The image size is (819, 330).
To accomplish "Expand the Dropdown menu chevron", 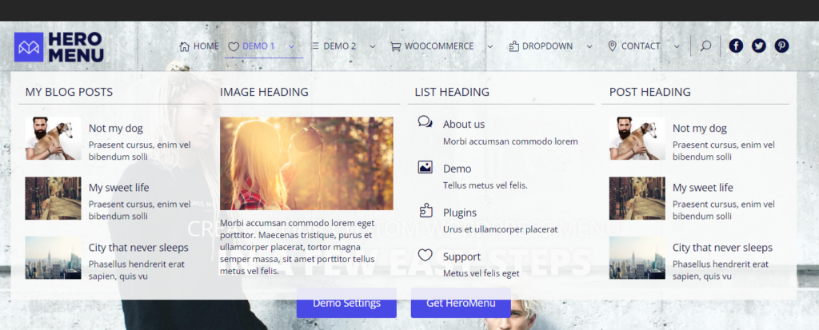I will pyautogui.click(x=589, y=46).
